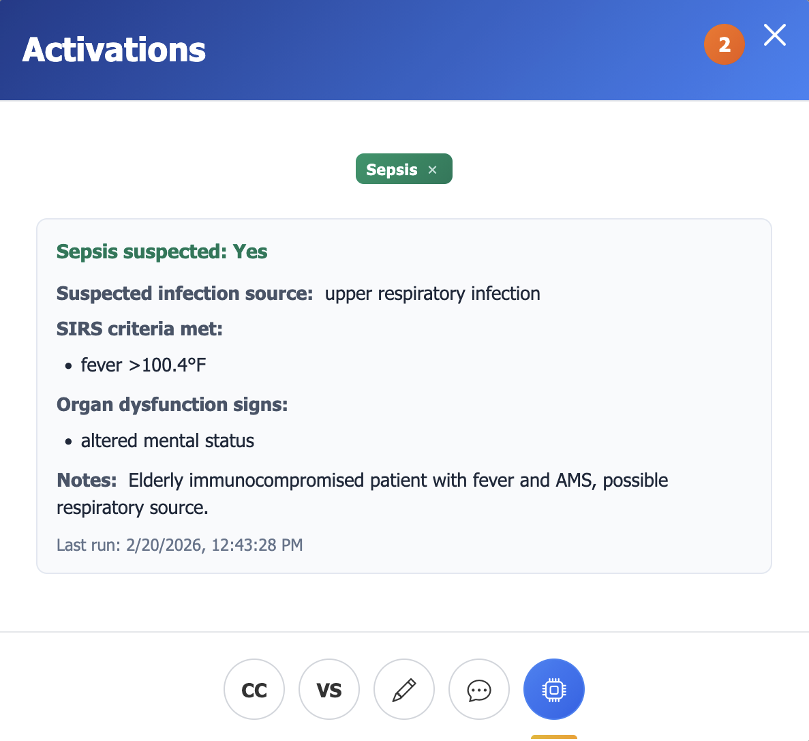The height and width of the screenshot is (741, 809).
Task: Click the Last run timestamp link
Action: (x=180, y=545)
